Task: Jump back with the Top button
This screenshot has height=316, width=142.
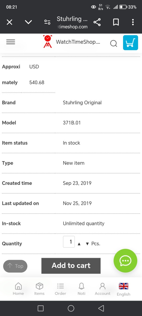Action: [15, 266]
